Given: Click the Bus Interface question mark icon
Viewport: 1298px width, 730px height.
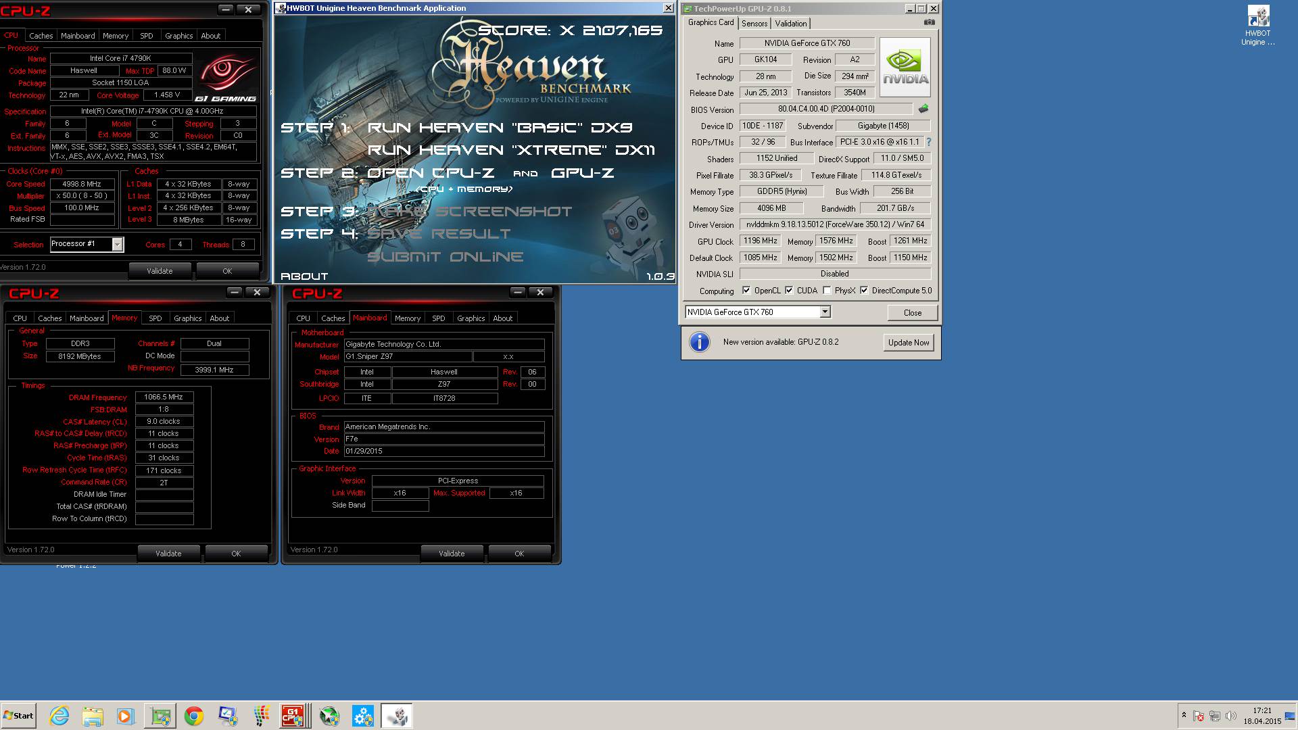Looking at the screenshot, I should (929, 142).
